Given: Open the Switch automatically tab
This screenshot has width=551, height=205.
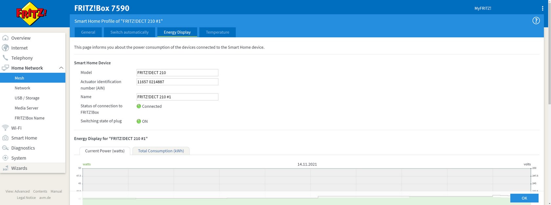Looking at the screenshot, I should pos(129,32).
